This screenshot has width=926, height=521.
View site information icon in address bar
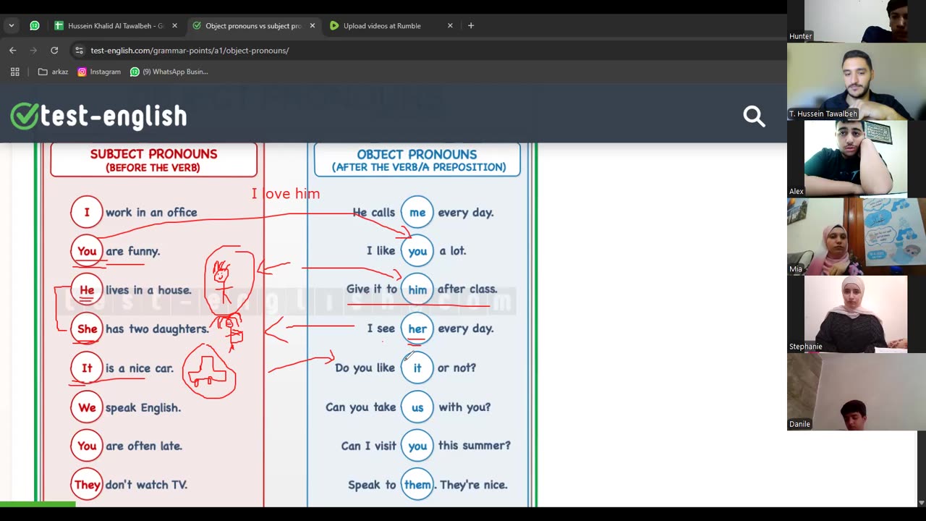click(x=79, y=50)
